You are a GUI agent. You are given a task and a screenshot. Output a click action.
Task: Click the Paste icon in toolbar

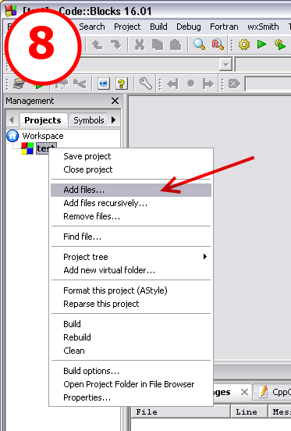point(176,45)
